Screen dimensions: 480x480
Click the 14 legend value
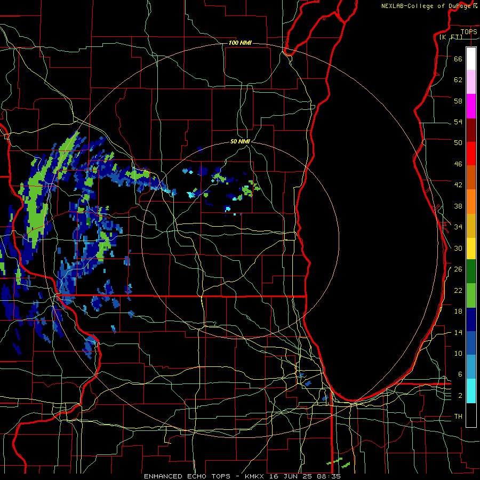click(458, 332)
